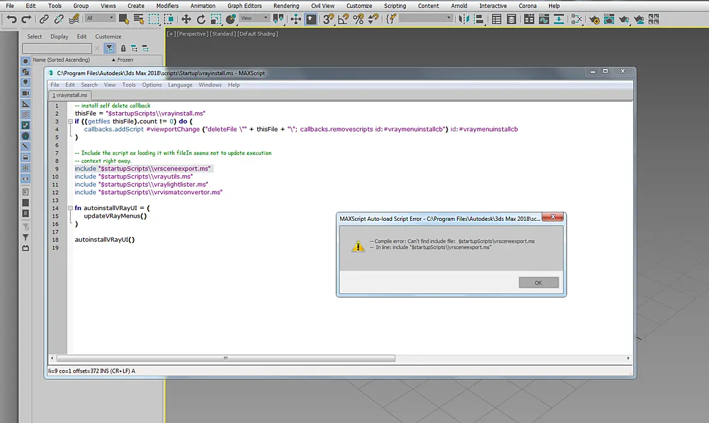Choose Rectangular Selection Region tool

pyautogui.click(x=154, y=19)
